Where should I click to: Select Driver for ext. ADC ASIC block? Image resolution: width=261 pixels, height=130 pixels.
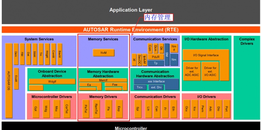192,71
